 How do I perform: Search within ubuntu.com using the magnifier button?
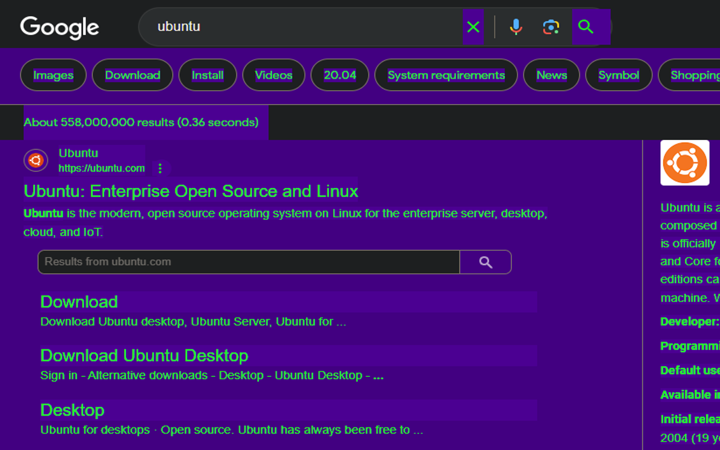pos(485,262)
